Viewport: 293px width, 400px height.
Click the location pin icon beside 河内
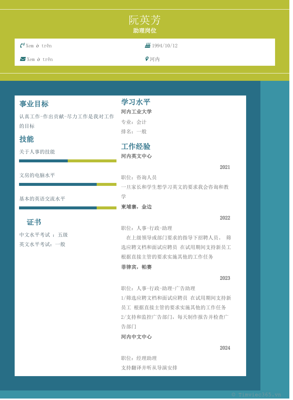coord(147,59)
